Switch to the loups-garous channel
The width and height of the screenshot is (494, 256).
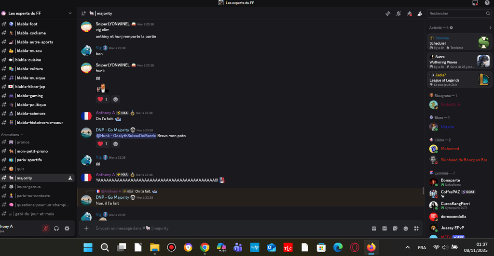(x=28, y=187)
